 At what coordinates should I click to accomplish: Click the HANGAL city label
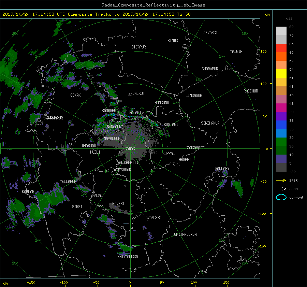[x=96, y=196]
